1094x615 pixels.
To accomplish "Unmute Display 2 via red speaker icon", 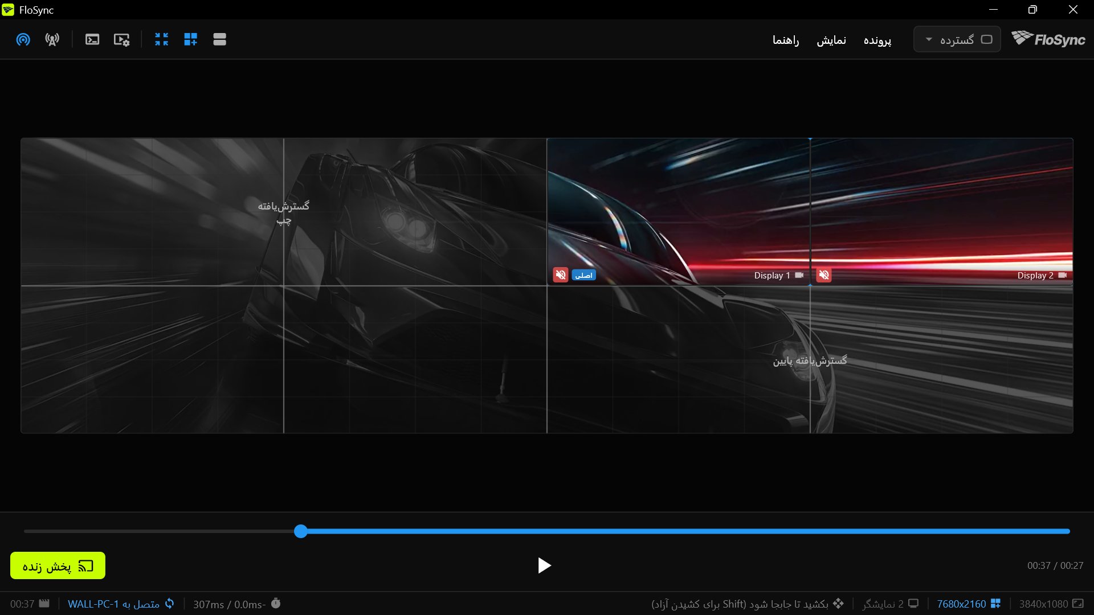I will pos(824,275).
